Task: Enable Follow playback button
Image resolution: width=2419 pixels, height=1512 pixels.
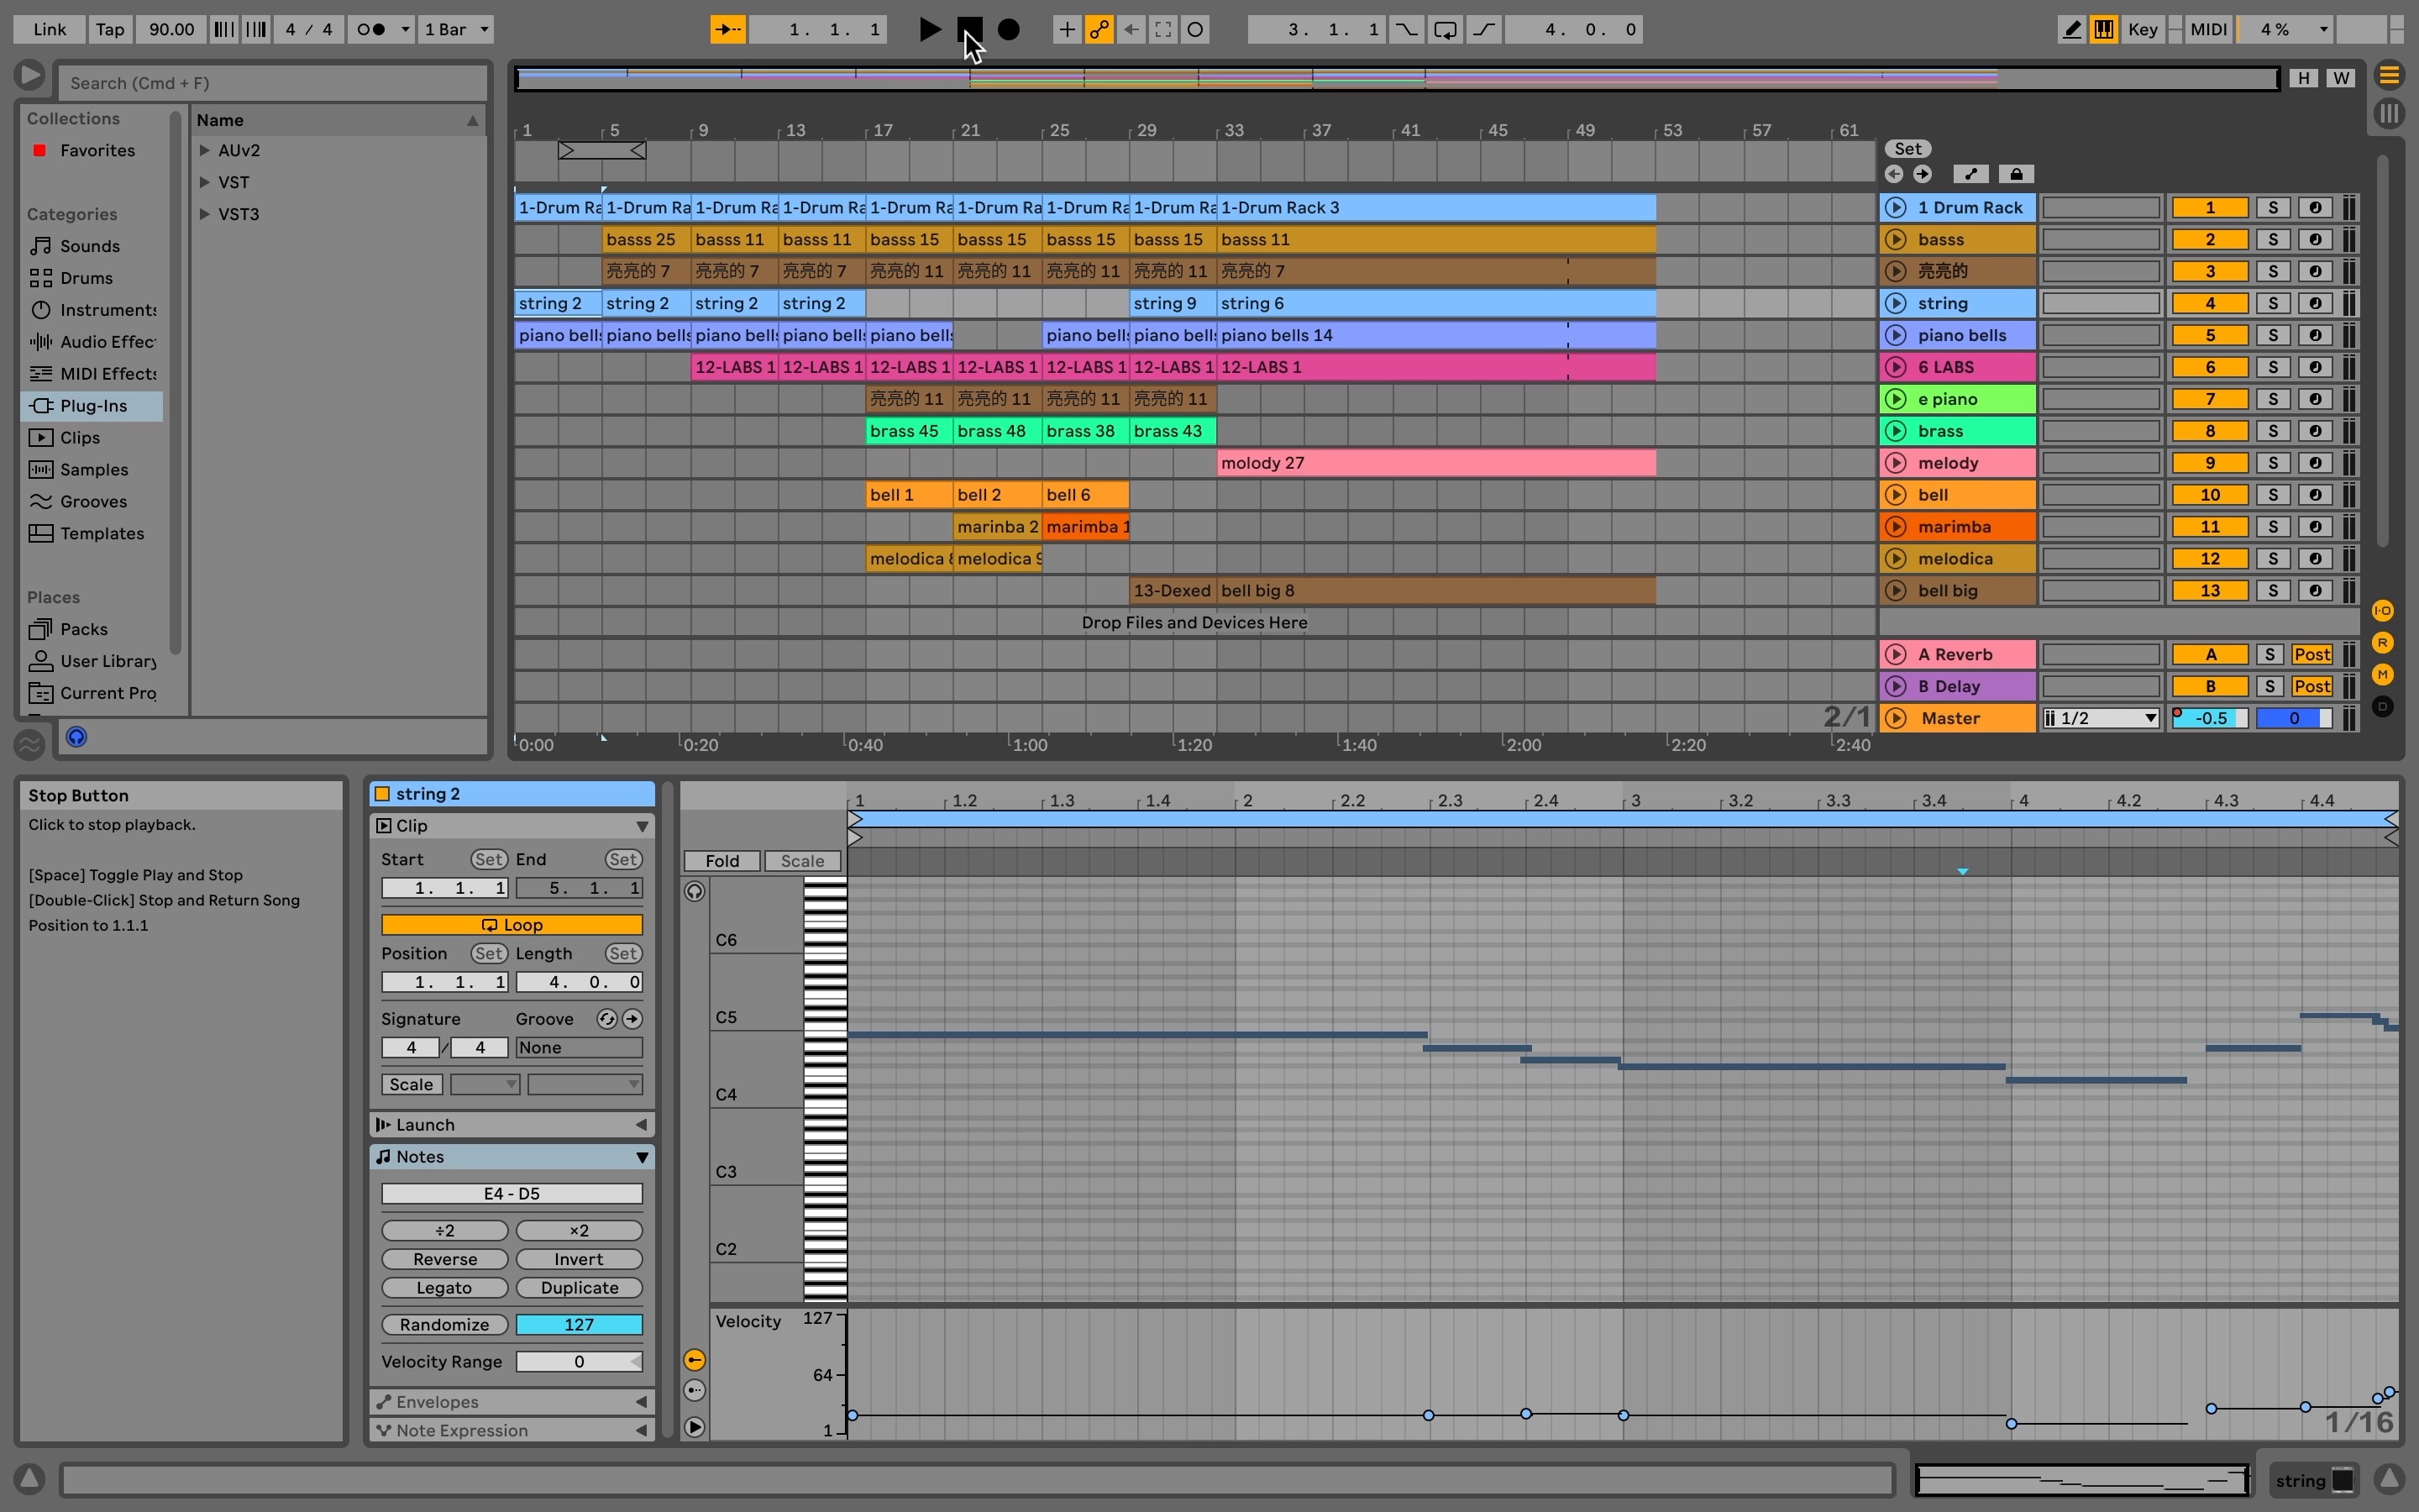Action: 727,29
